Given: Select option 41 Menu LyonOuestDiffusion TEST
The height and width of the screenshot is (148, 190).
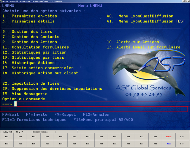Looking at the screenshot, I should tap(146, 21).
